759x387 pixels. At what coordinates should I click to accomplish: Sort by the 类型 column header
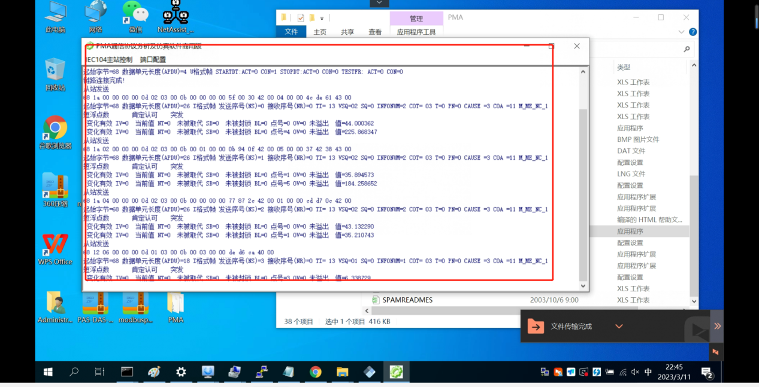click(624, 68)
